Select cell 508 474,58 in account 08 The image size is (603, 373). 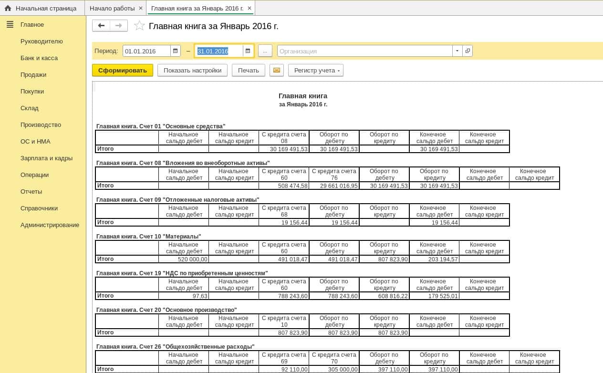click(x=284, y=186)
